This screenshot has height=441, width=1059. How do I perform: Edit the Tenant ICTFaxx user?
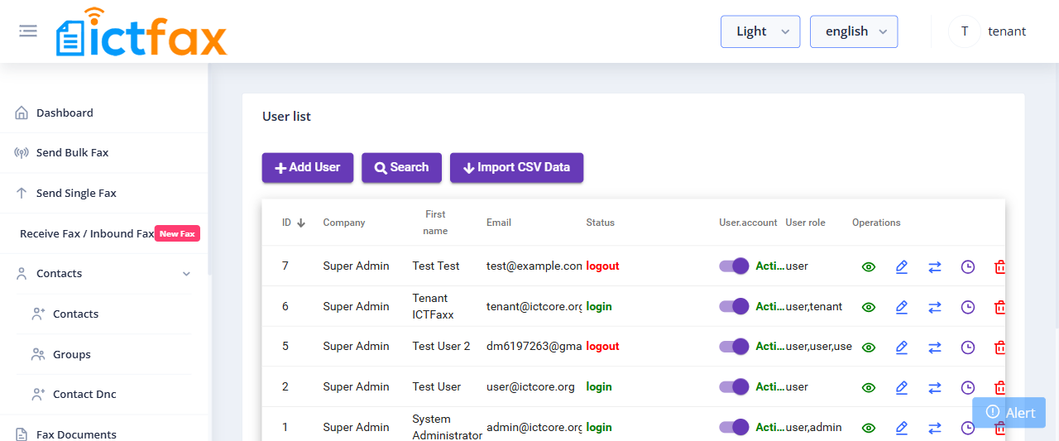[902, 307]
